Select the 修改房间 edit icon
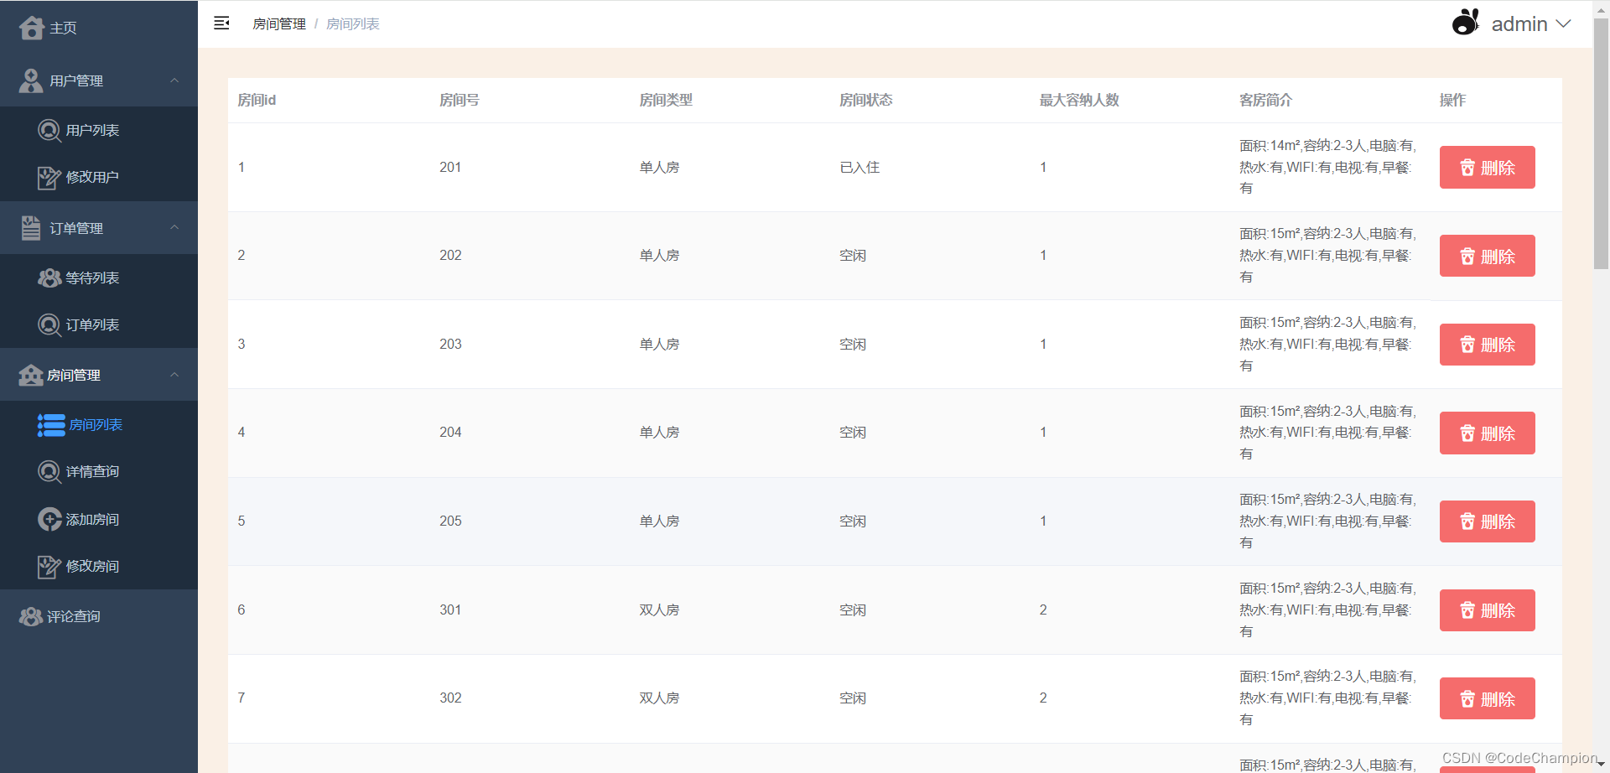 pos(49,566)
